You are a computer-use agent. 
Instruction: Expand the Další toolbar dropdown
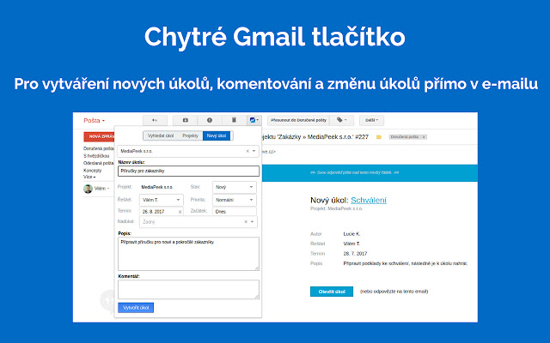[x=371, y=120]
